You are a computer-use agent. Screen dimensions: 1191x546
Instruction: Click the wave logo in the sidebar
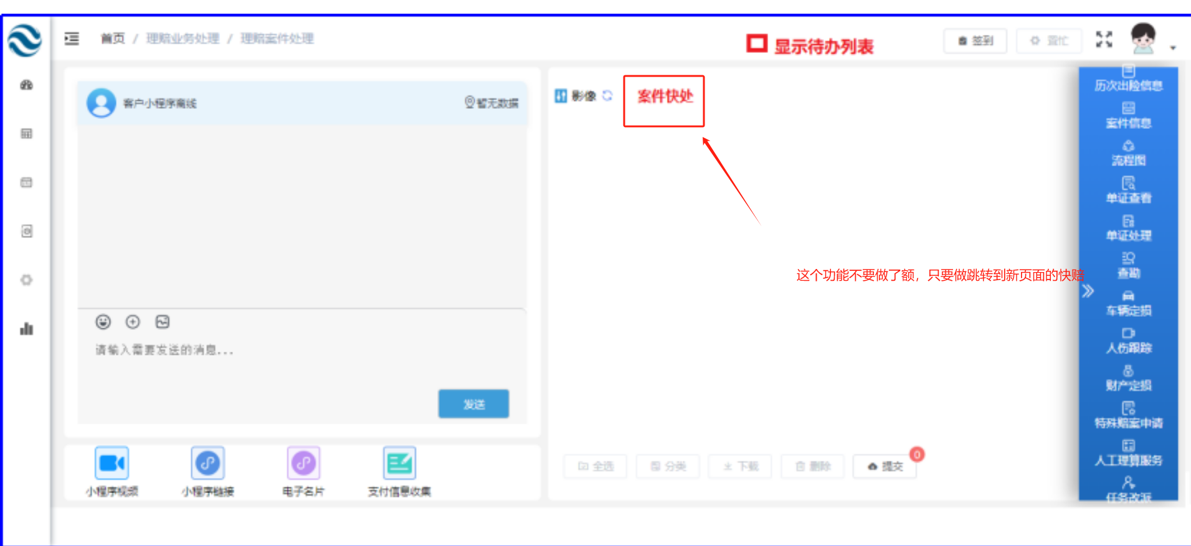coord(25,39)
